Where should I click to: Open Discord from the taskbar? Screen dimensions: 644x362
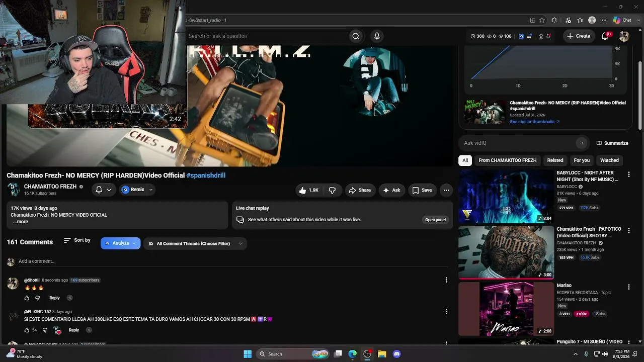tap(396, 354)
